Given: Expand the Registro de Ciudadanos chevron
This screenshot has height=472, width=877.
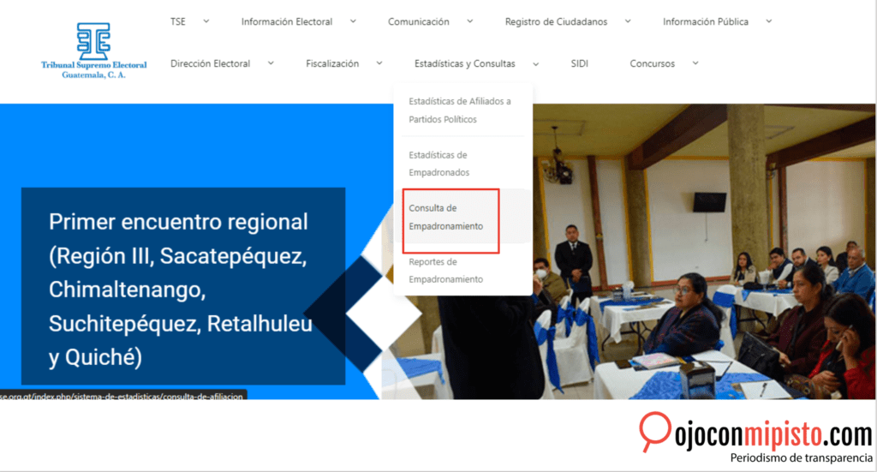Looking at the screenshot, I should [x=627, y=21].
